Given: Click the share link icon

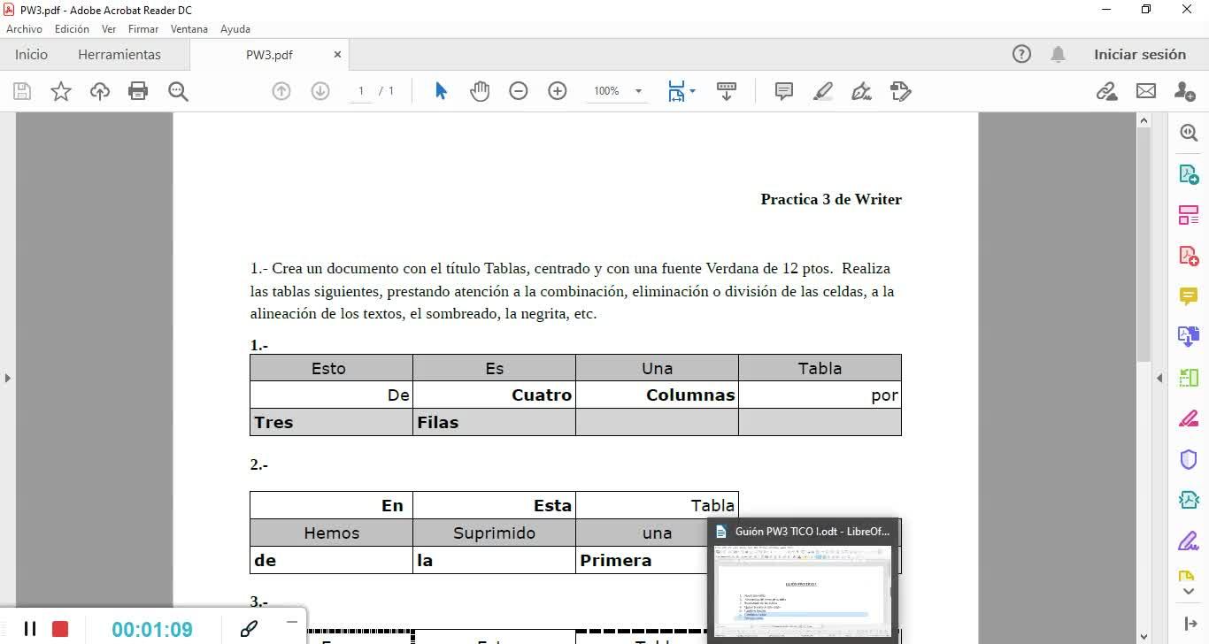Looking at the screenshot, I should point(1106,91).
